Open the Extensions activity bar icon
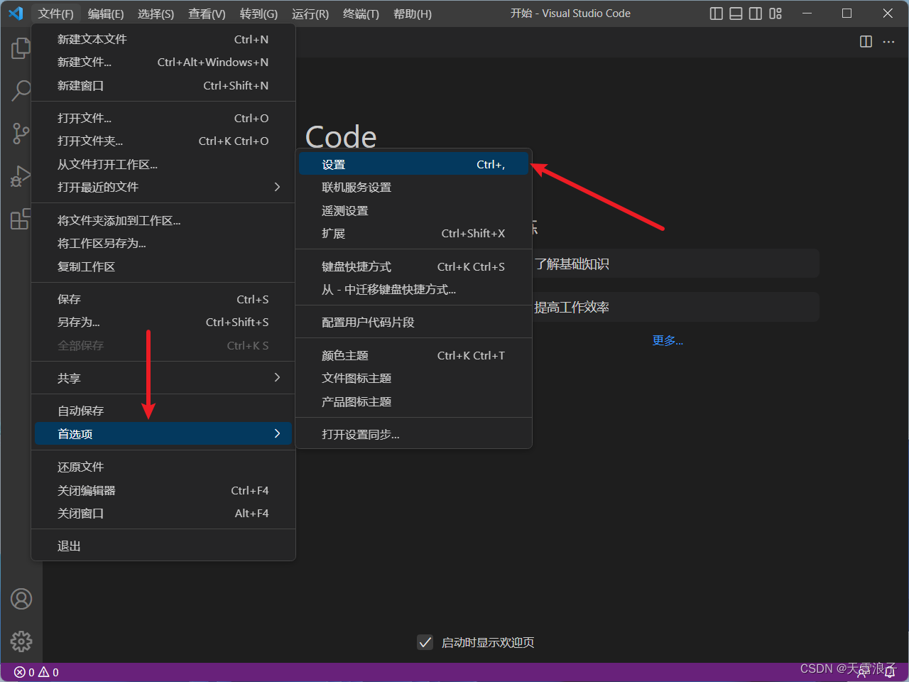Viewport: 909px width, 682px height. pos(21,218)
